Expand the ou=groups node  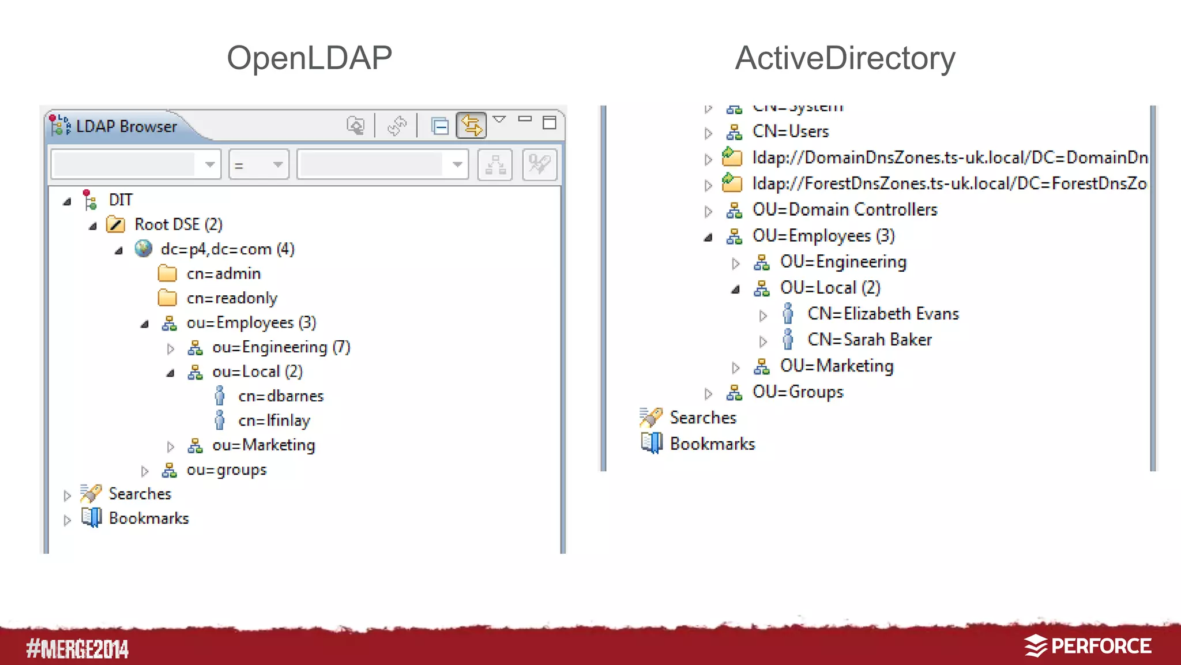click(x=145, y=471)
